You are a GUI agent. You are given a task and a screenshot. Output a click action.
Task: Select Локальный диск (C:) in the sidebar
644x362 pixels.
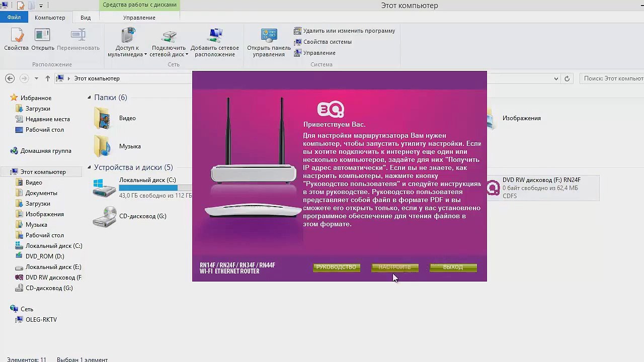53,246
